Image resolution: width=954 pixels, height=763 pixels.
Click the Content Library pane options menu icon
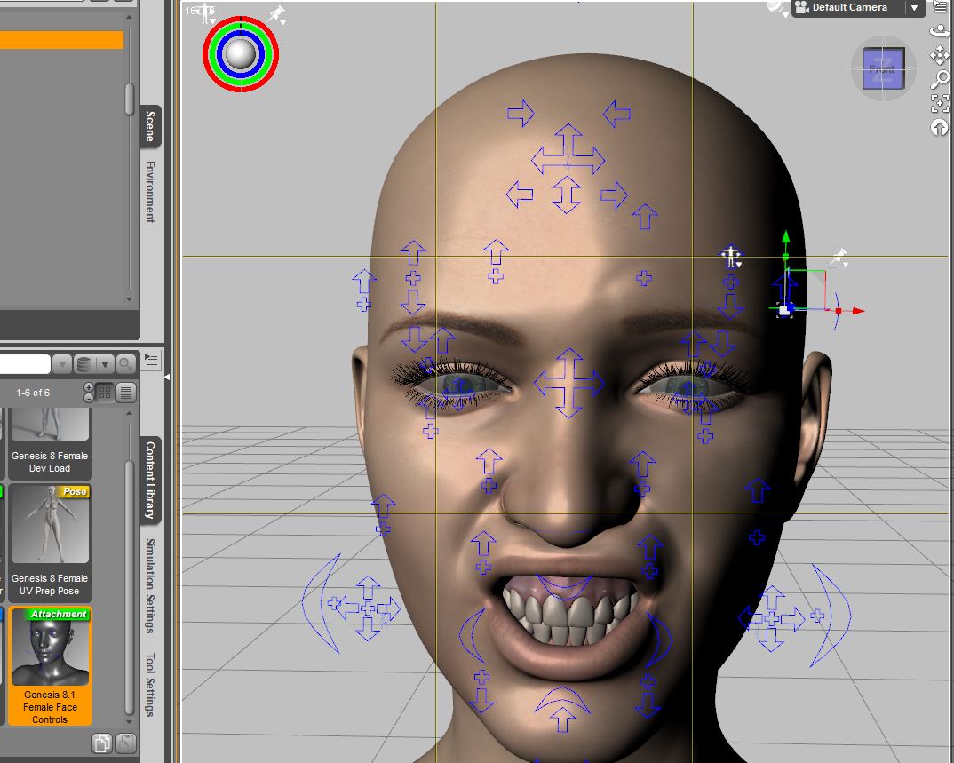click(x=151, y=362)
